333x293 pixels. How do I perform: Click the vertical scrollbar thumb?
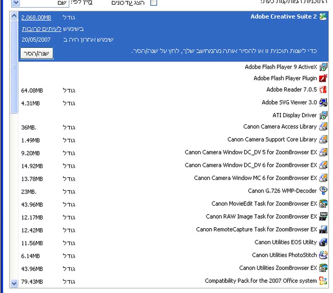click(x=14, y=67)
